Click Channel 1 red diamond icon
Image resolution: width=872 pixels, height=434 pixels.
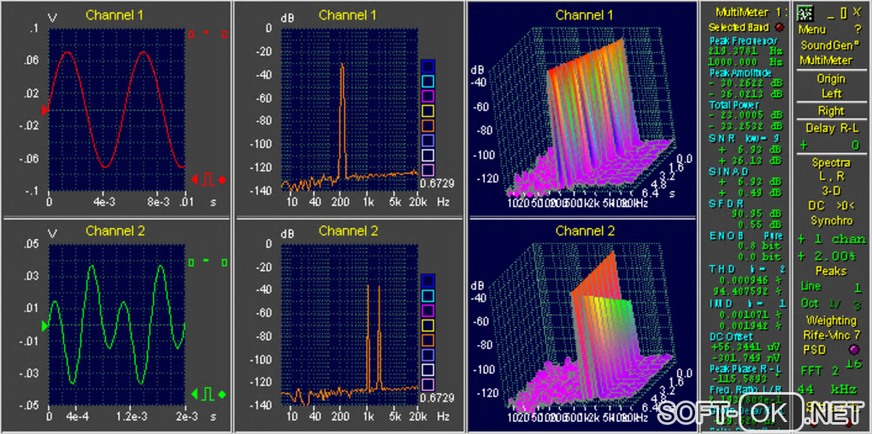222,180
